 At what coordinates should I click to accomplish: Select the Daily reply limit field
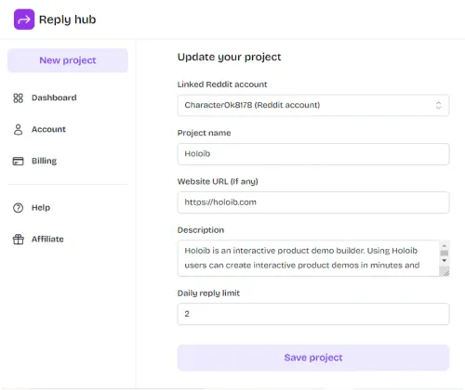pyautogui.click(x=313, y=314)
